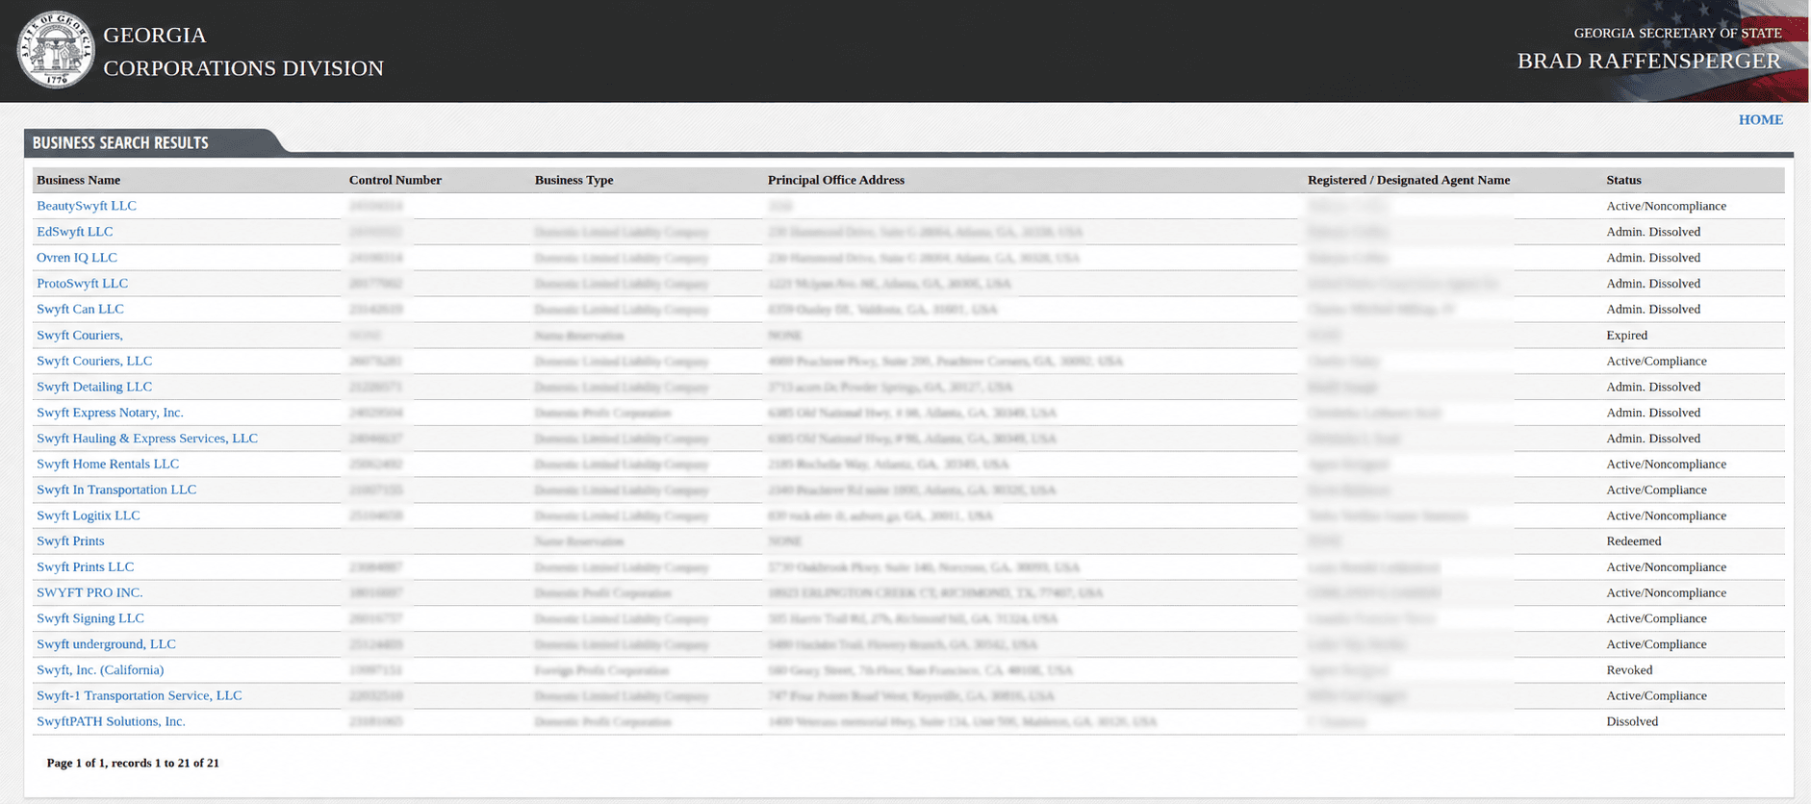The width and height of the screenshot is (1811, 804).
Task: Go to the HOME link
Action: tap(1760, 119)
